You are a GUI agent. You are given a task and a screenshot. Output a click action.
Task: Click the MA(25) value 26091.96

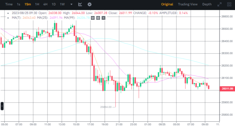pos(56,18)
